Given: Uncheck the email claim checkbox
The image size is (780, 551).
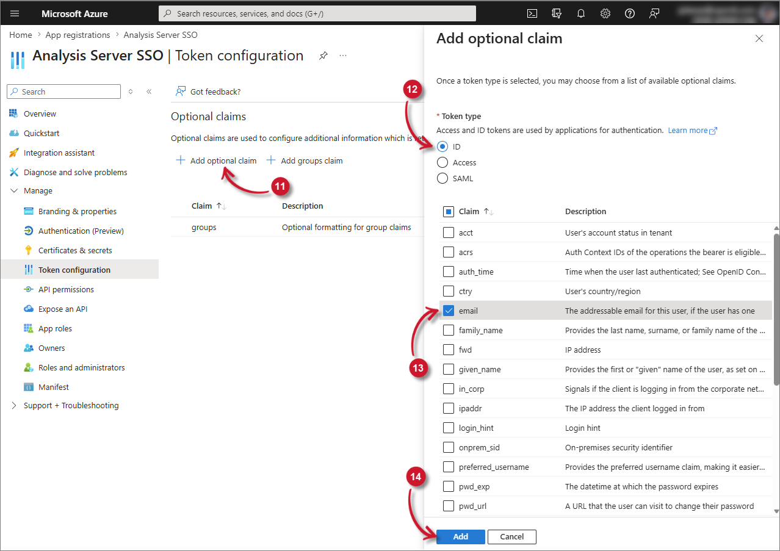Looking at the screenshot, I should 448,311.
